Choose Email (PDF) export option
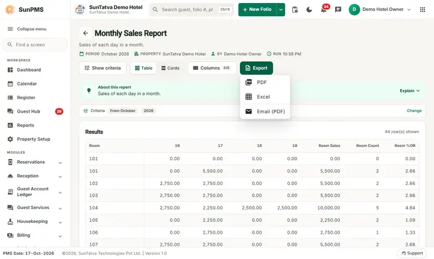The width and height of the screenshot is (434, 259). pos(265,111)
